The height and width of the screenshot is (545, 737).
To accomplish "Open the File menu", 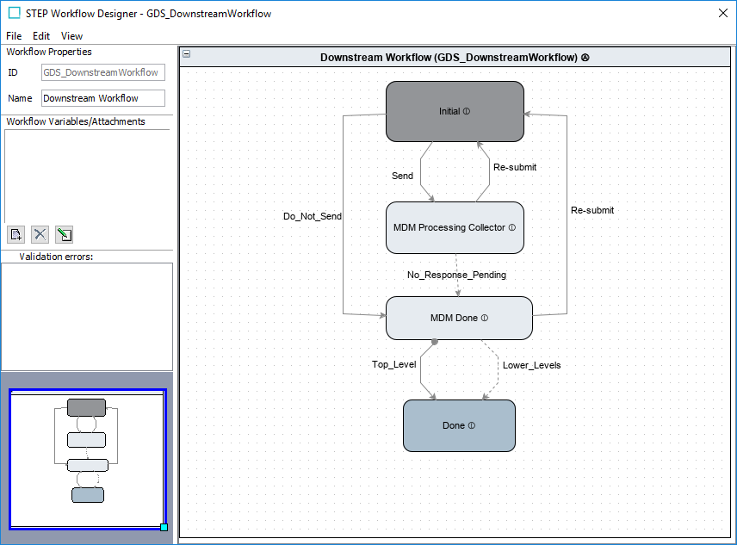I will coord(14,36).
